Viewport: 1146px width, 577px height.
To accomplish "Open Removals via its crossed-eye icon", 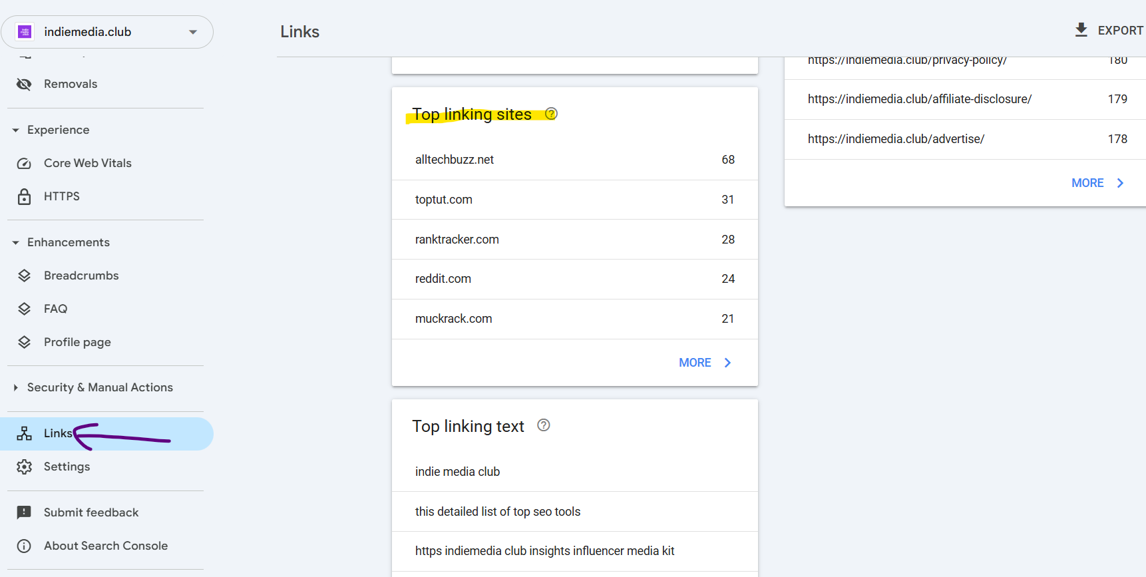I will (x=24, y=84).
